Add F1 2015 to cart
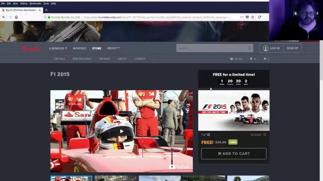The width and height of the screenshot is (323, 181). [x=234, y=153]
